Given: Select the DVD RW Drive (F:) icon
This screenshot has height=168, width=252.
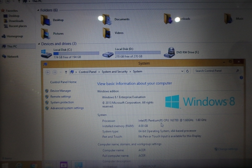Looking at the screenshot, I should [x=169, y=52].
